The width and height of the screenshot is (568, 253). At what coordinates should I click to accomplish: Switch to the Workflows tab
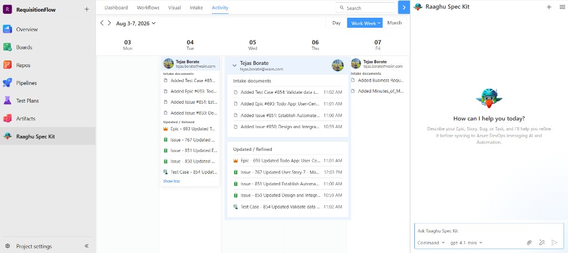point(148,8)
